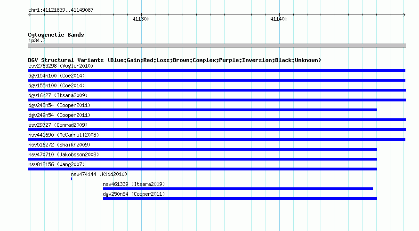Click the left arrow end of ruler
The width and height of the screenshot is (419, 231).
[29, 15]
